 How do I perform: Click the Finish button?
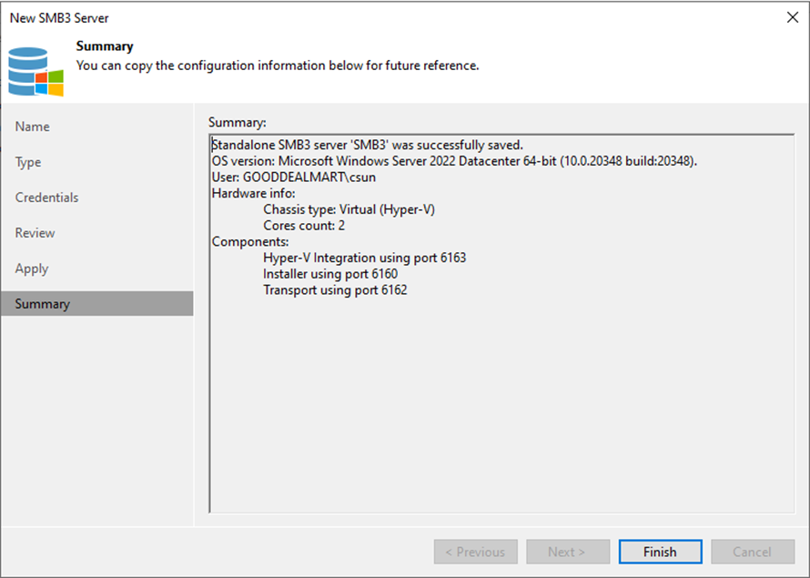click(660, 552)
